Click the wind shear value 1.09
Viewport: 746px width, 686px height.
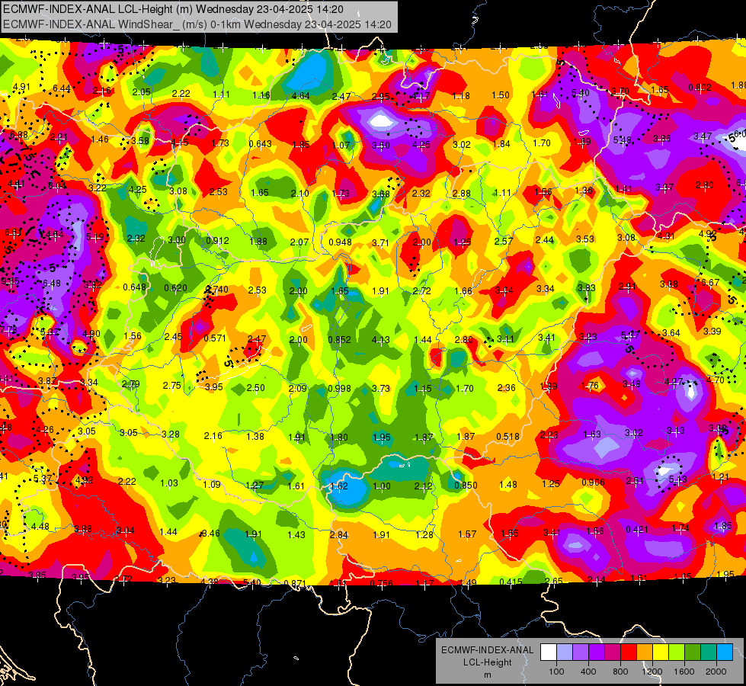(212, 484)
